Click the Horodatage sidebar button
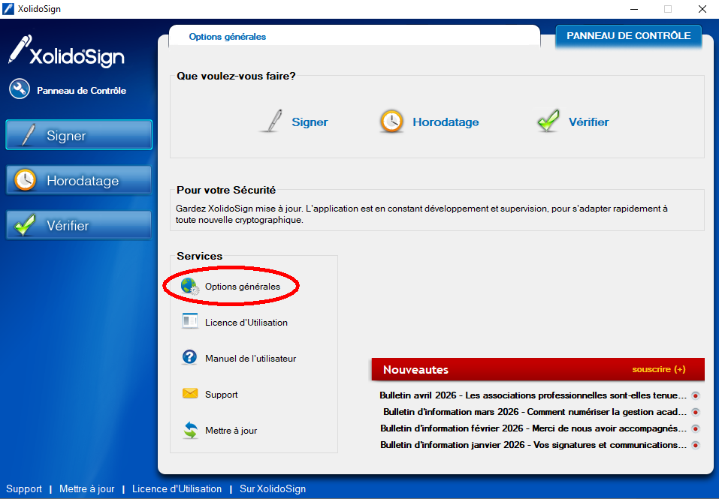The image size is (719, 499). [x=79, y=180]
